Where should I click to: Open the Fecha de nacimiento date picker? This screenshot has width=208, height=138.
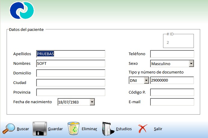[x=92, y=102]
